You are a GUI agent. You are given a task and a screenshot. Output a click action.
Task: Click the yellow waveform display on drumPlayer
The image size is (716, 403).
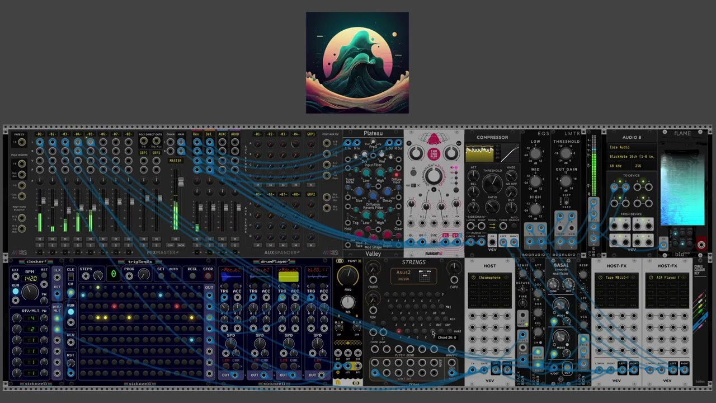tap(289, 277)
